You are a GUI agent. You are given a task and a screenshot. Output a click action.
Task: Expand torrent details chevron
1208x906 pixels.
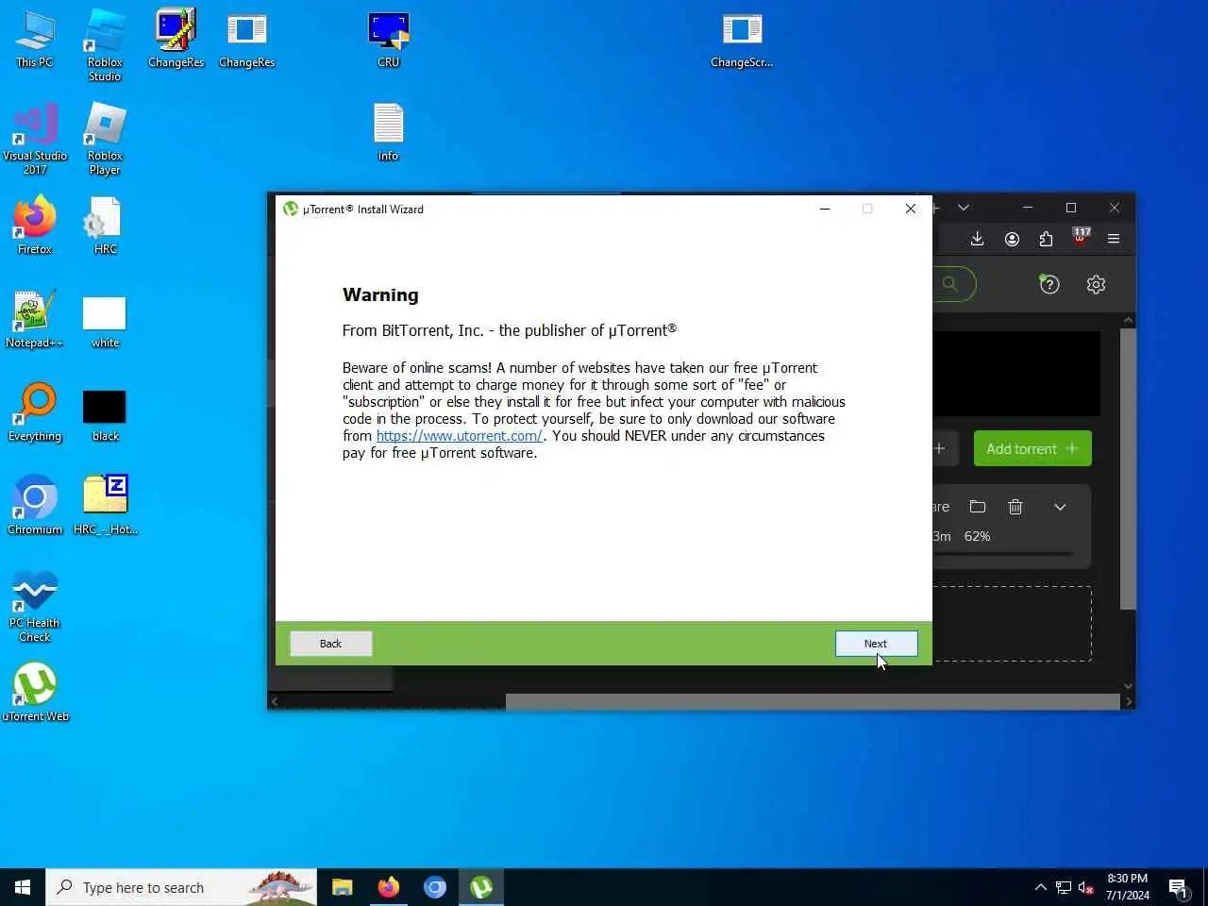pos(1060,507)
